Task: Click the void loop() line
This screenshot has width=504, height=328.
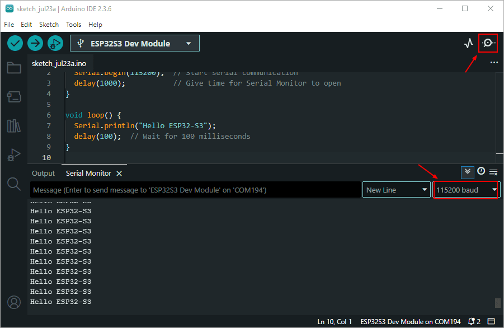Action: [x=93, y=115]
